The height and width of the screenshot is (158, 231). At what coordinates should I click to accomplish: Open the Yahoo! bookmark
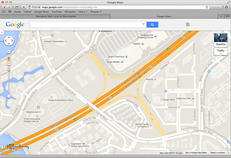tap(27, 12)
